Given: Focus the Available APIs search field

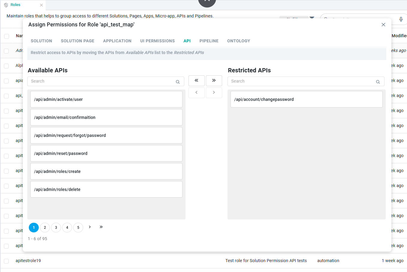Looking at the screenshot, I should click(106, 81).
